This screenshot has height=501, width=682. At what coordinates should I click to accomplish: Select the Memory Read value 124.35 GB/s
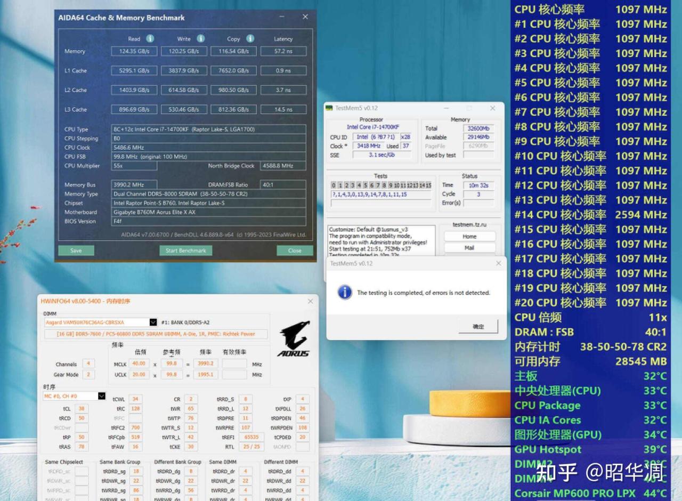134,51
